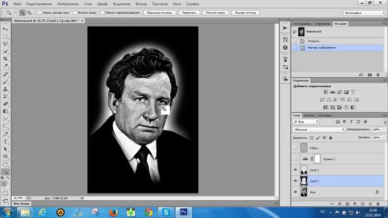Image resolution: width=388 pixels, height=218 pixels.
Task: Open the History panel flyout menu
Action: 384,24
